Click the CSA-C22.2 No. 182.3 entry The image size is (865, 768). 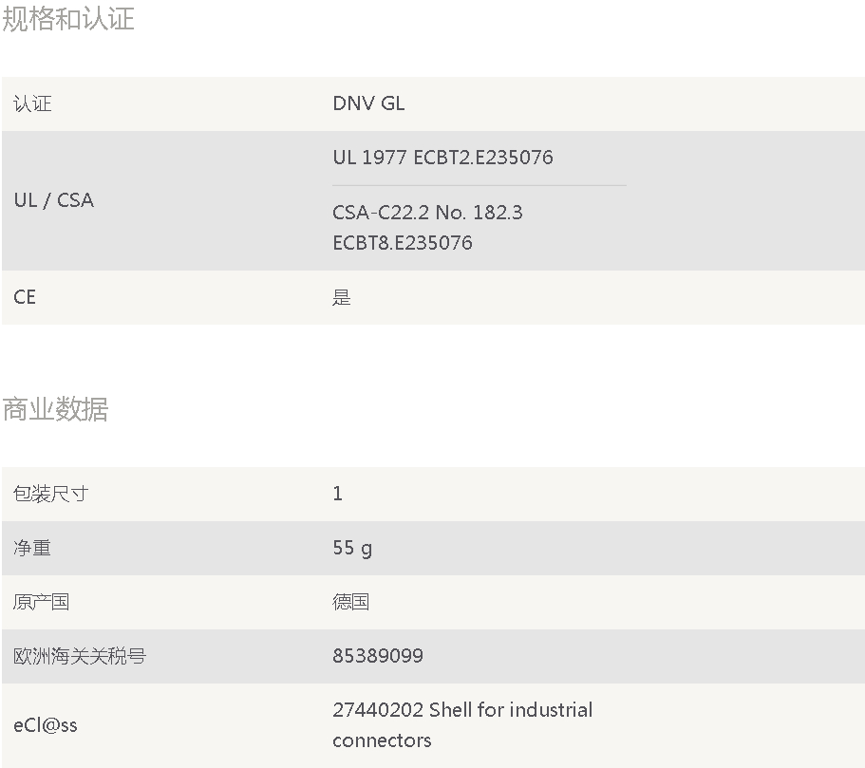427,213
